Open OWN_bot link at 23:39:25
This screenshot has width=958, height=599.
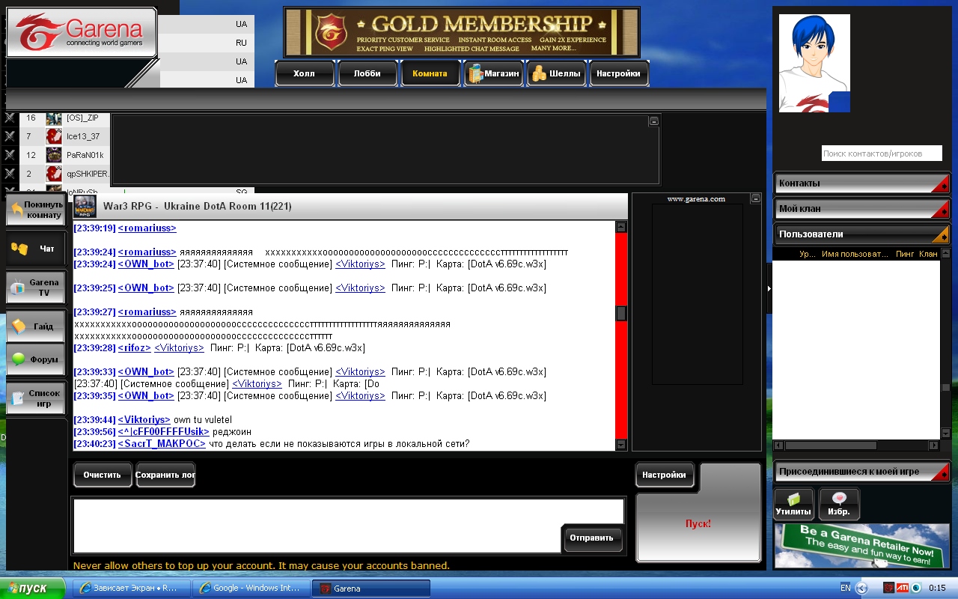pyautogui.click(x=146, y=288)
